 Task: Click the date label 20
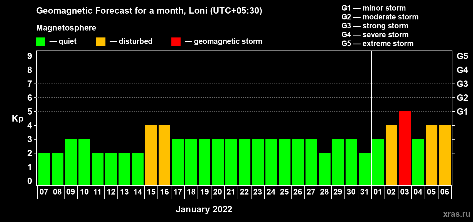coord(218,192)
